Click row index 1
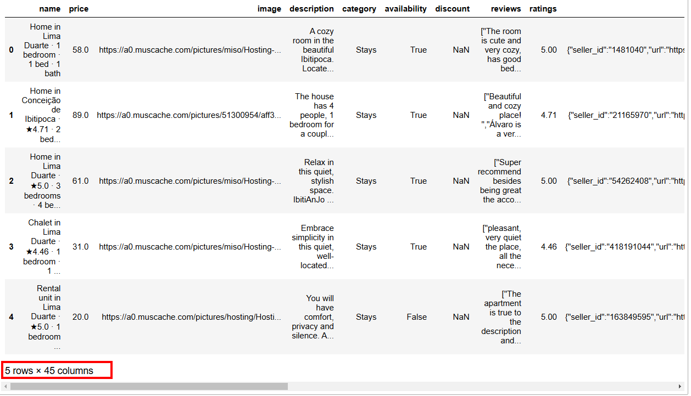Image resolution: width=691 pixels, height=396 pixels. click(12, 115)
